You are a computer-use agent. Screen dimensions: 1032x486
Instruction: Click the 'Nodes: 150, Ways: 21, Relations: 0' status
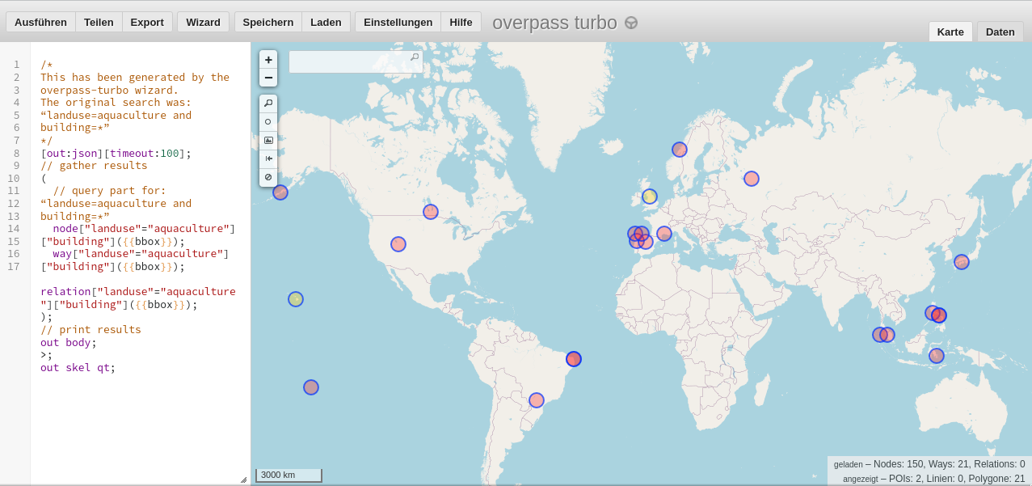(x=949, y=464)
